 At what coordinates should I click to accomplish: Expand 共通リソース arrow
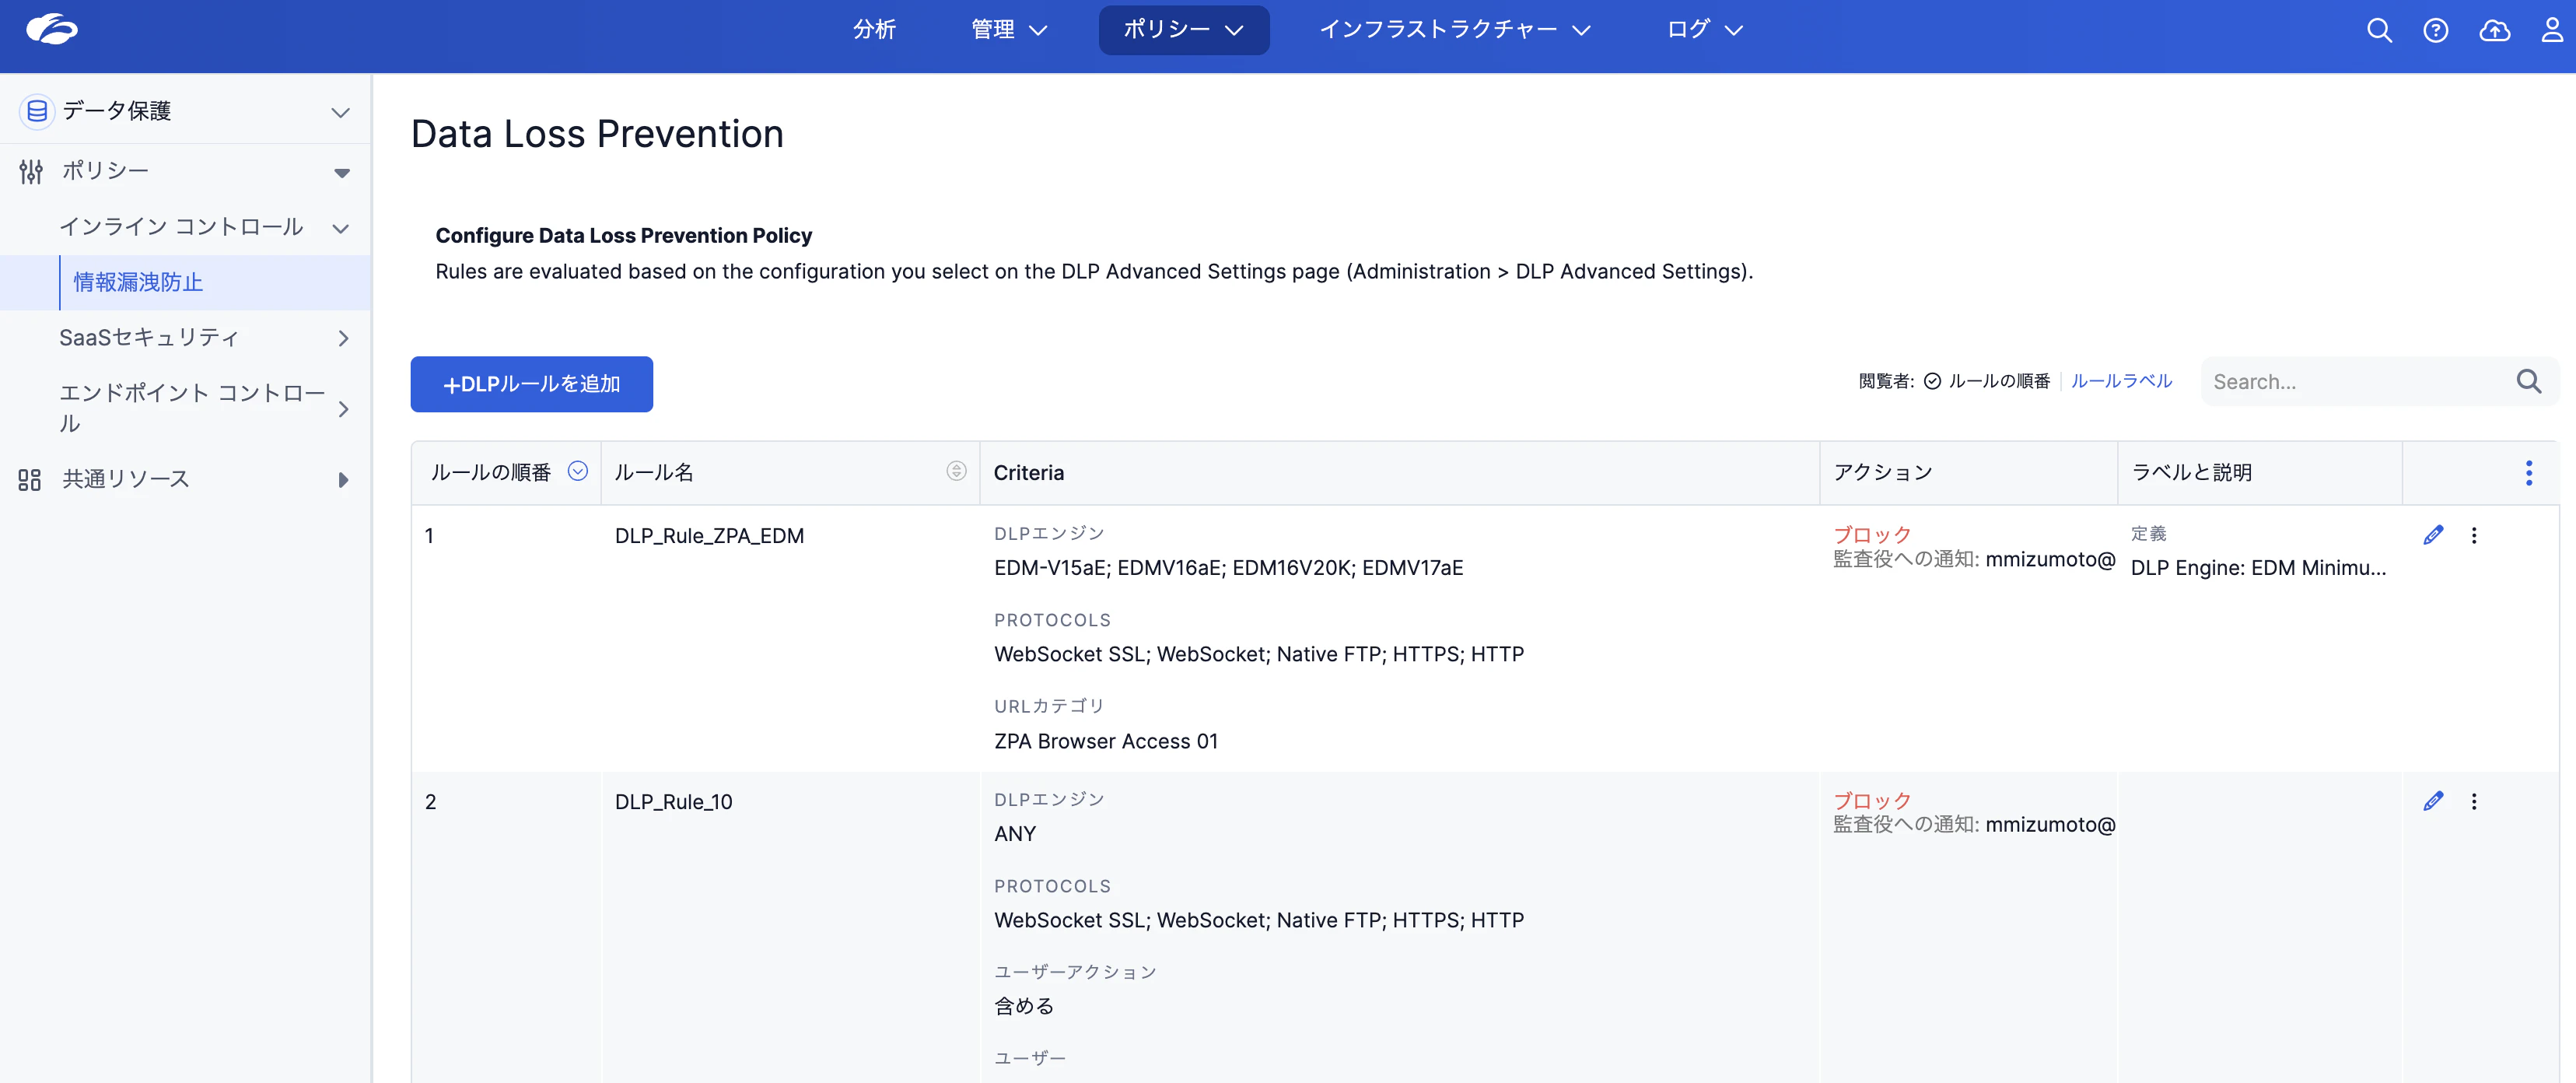[343, 480]
